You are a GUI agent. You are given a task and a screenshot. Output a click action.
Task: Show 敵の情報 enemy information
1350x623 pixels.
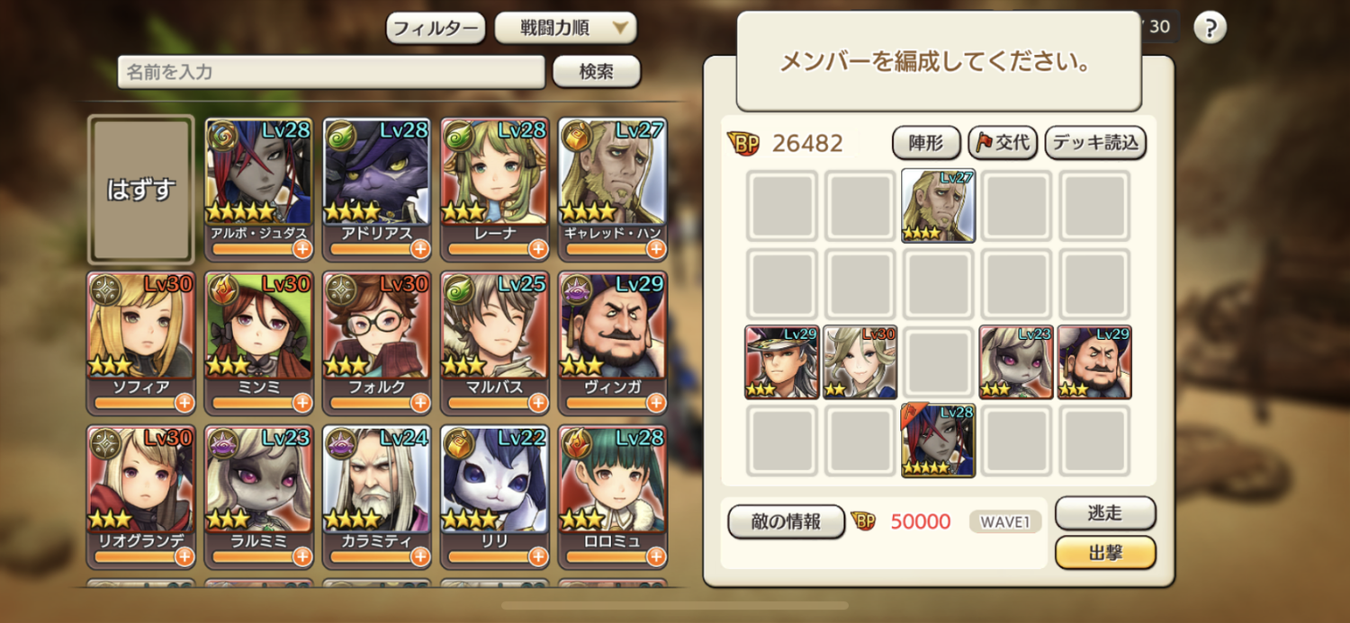tap(787, 521)
